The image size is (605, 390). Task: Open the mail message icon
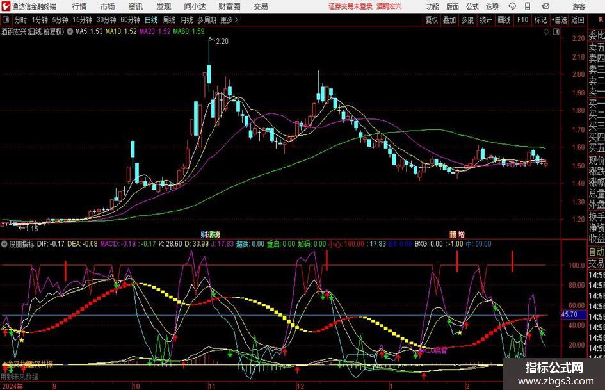[x=545, y=6]
